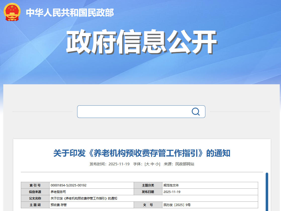The image size is (281, 211).
Task: Click the 发布时间 line below the title
Action: [110, 164]
